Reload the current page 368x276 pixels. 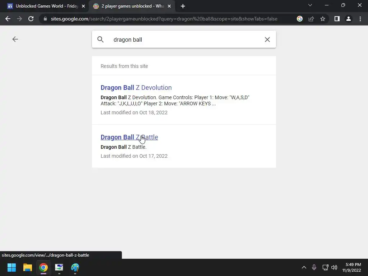(31, 19)
